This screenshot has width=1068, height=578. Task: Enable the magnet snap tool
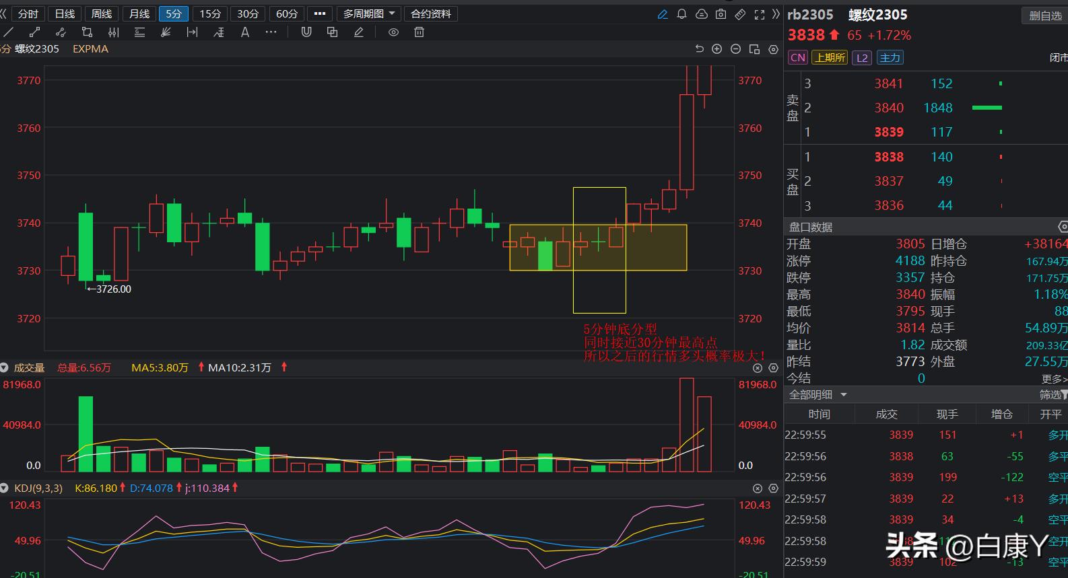pyautogui.click(x=306, y=32)
